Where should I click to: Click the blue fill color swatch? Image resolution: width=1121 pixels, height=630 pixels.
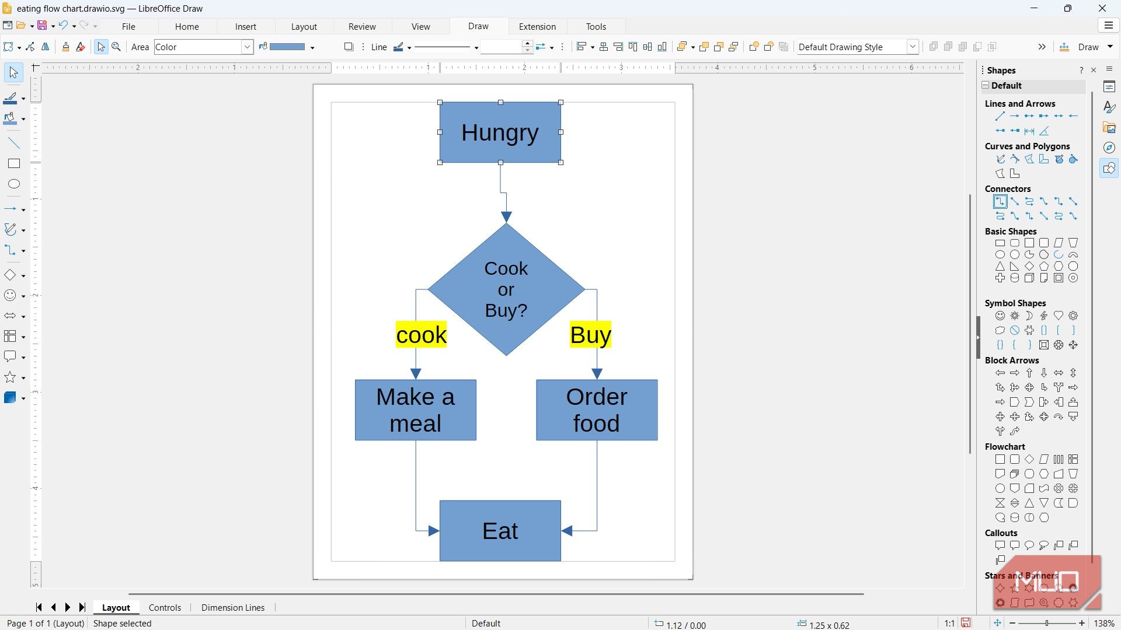point(287,47)
